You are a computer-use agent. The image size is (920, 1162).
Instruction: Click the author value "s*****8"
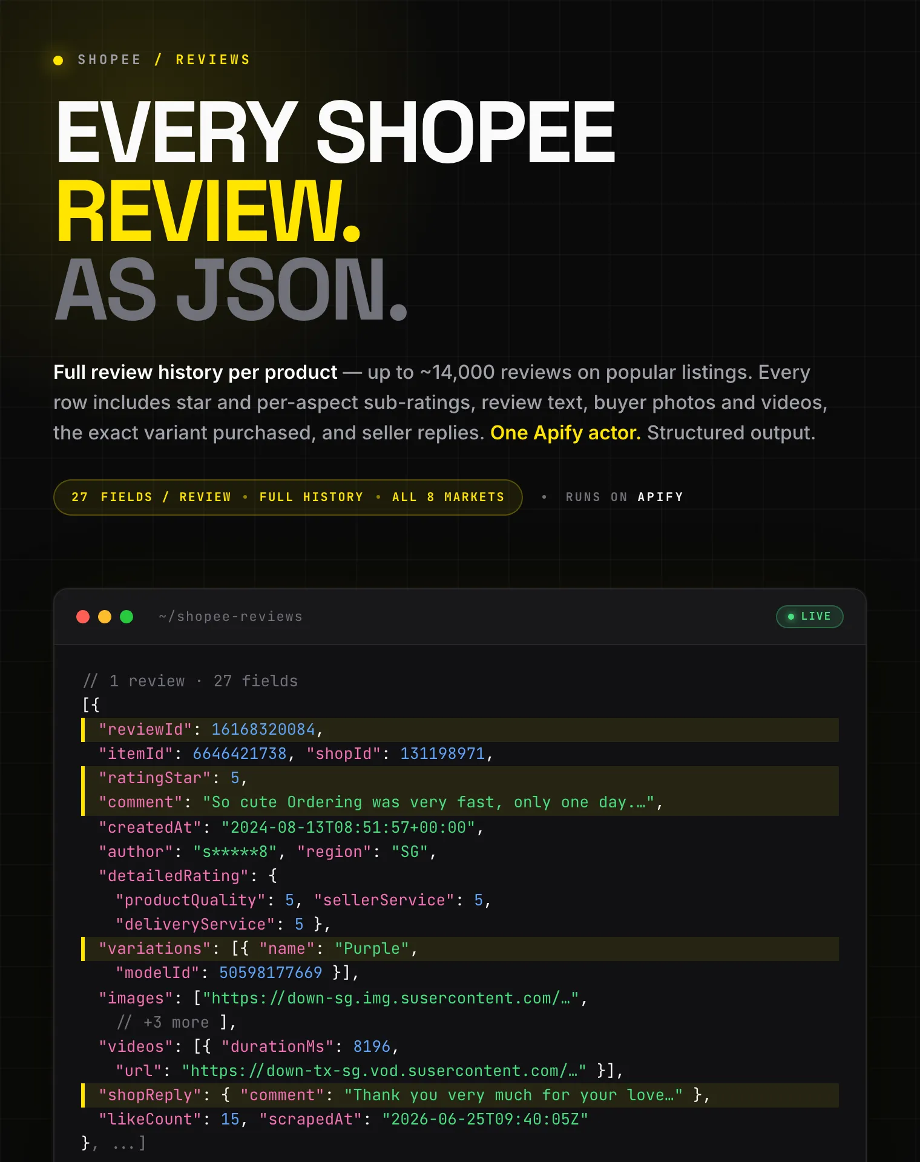(x=235, y=852)
